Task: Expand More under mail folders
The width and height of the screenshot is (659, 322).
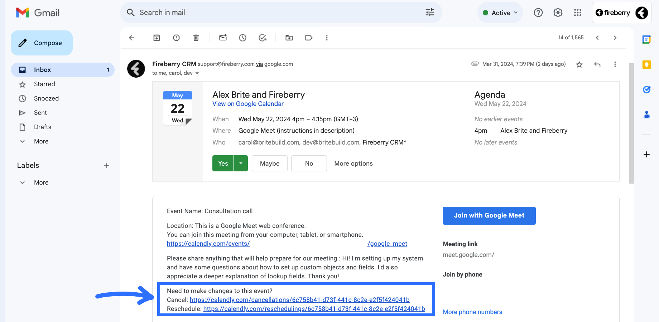Action: [x=41, y=141]
